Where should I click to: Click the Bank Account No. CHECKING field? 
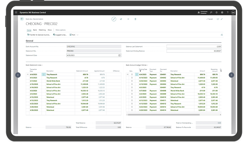pos(94,46)
